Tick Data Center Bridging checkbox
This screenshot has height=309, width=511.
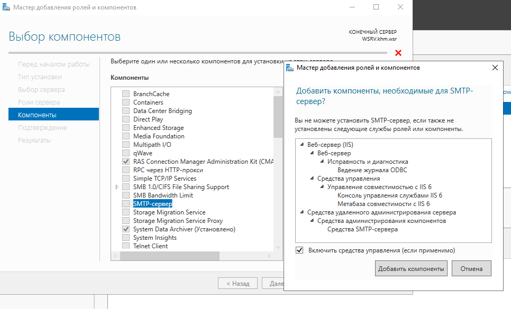126,110
